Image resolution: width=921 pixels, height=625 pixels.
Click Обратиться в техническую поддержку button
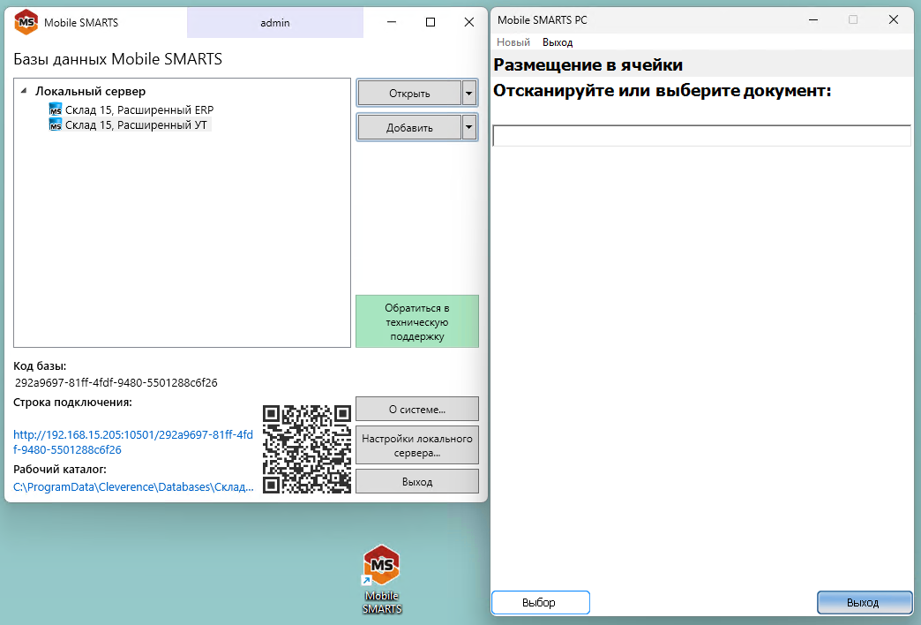[x=417, y=322]
